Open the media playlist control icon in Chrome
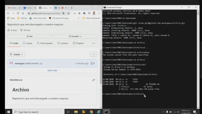The image size is (202, 114). tap(89, 13)
